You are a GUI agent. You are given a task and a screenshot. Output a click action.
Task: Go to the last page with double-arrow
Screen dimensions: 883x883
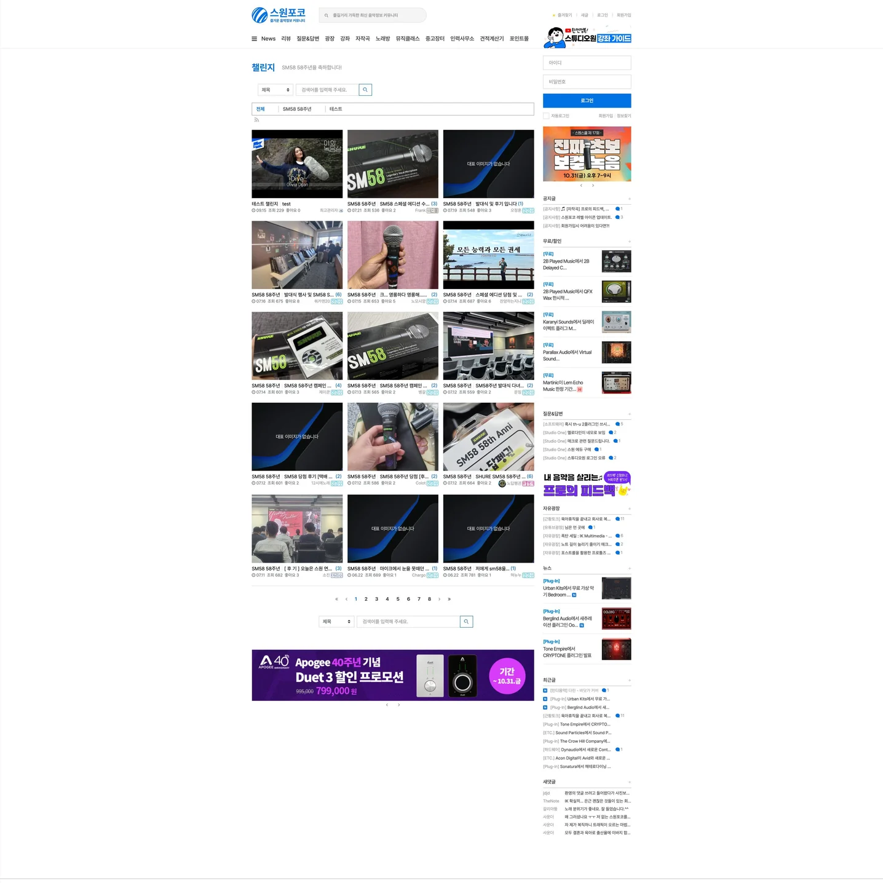tap(449, 599)
